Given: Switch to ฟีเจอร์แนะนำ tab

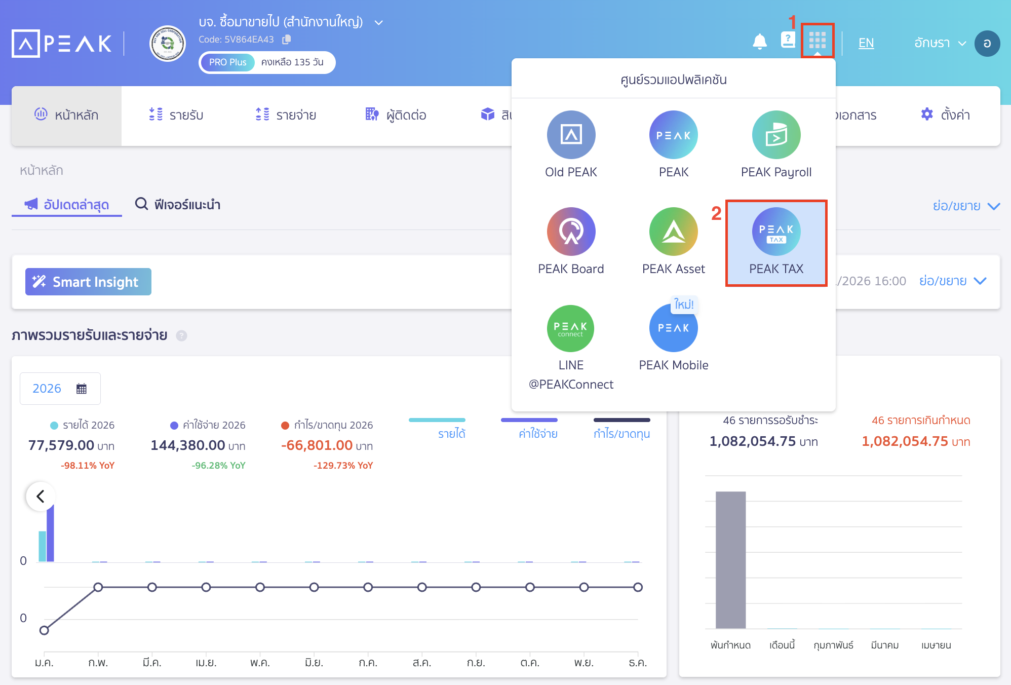Looking at the screenshot, I should [178, 205].
